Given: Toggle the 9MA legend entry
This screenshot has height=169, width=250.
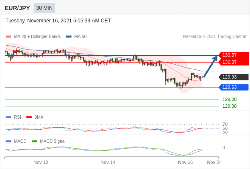Looking at the screenshot, I should click(x=35, y=117).
